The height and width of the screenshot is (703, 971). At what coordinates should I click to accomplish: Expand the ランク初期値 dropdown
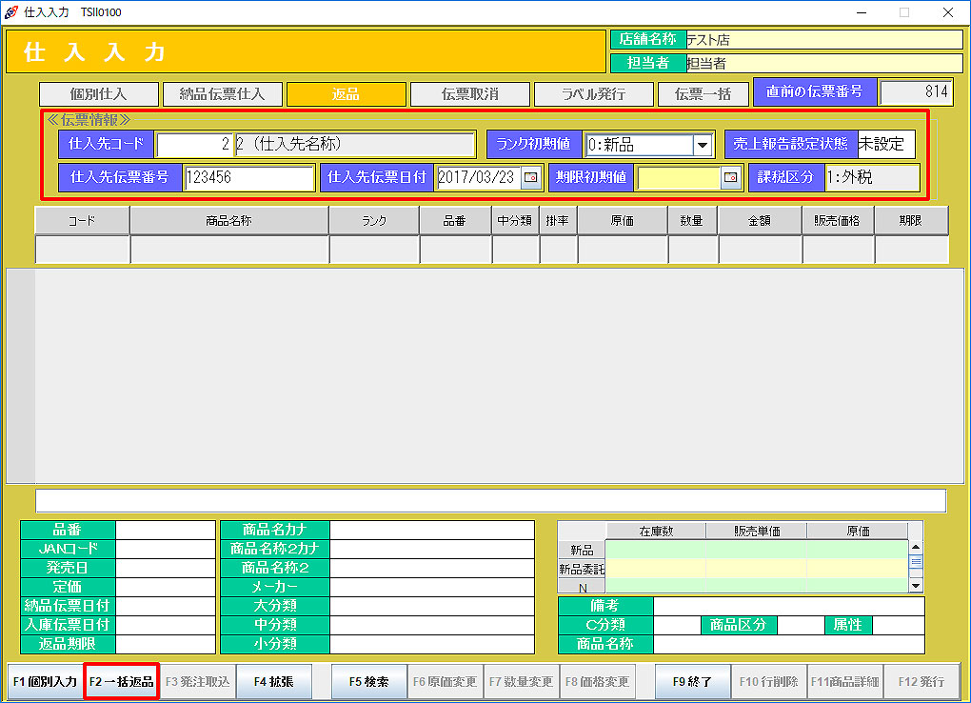coord(703,145)
